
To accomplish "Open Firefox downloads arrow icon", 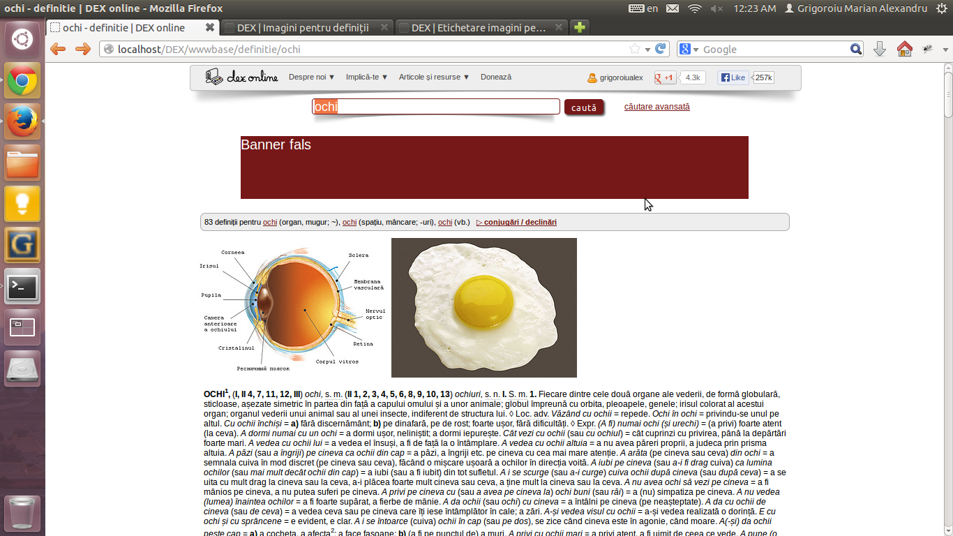I will coord(880,49).
